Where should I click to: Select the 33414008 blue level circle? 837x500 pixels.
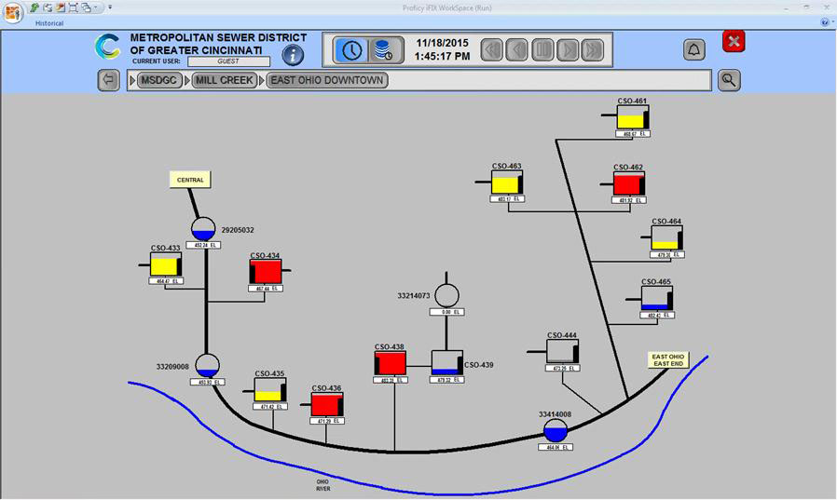coord(555,430)
